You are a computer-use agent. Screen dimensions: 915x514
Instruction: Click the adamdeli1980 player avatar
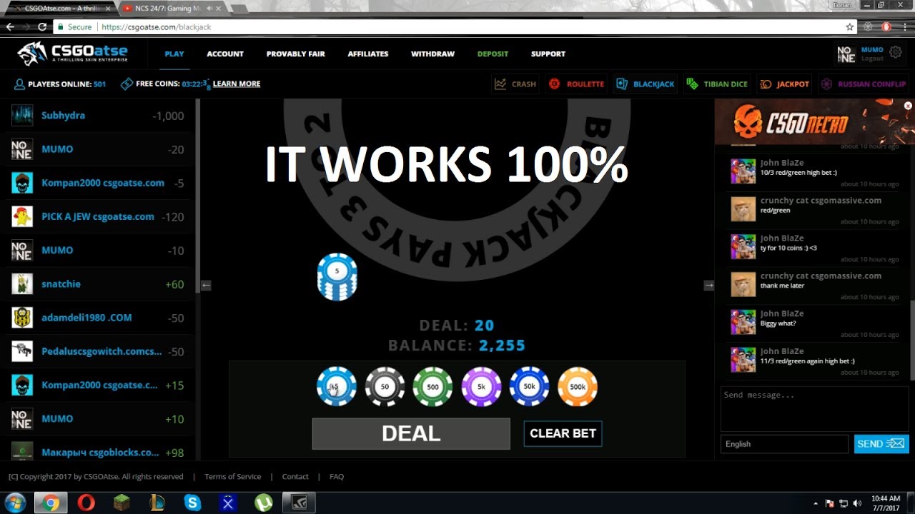pyautogui.click(x=22, y=318)
